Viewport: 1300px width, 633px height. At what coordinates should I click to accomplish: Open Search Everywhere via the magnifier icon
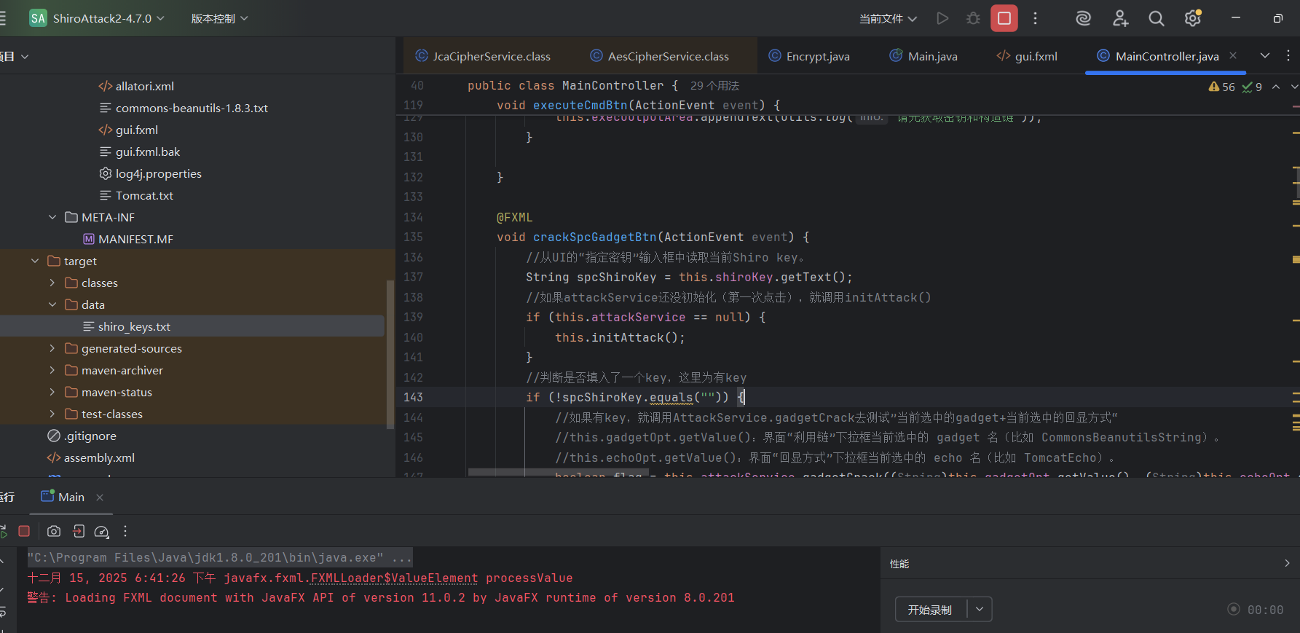pyautogui.click(x=1156, y=18)
